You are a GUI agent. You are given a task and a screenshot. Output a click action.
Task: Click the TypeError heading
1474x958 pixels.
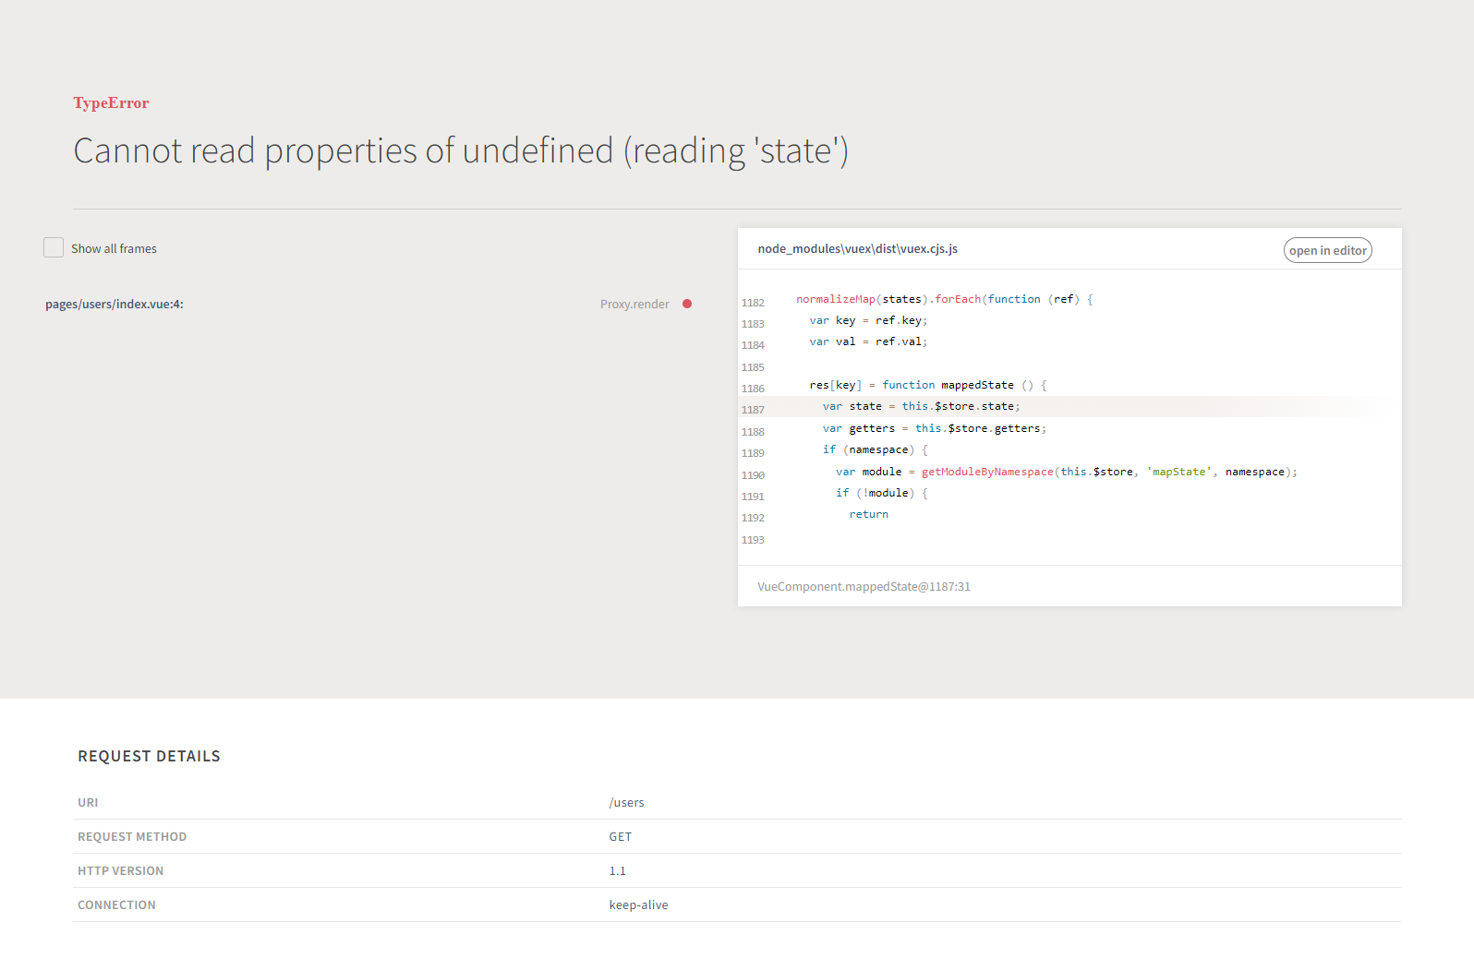pyautogui.click(x=111, y=102)
